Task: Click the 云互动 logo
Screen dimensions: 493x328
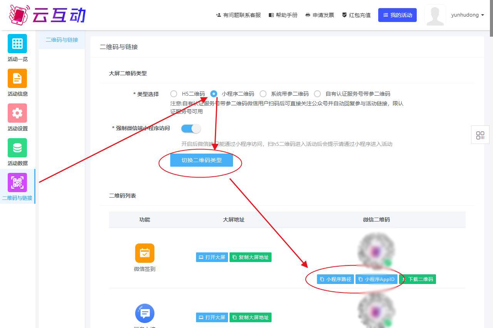Action: click(47, 15)
